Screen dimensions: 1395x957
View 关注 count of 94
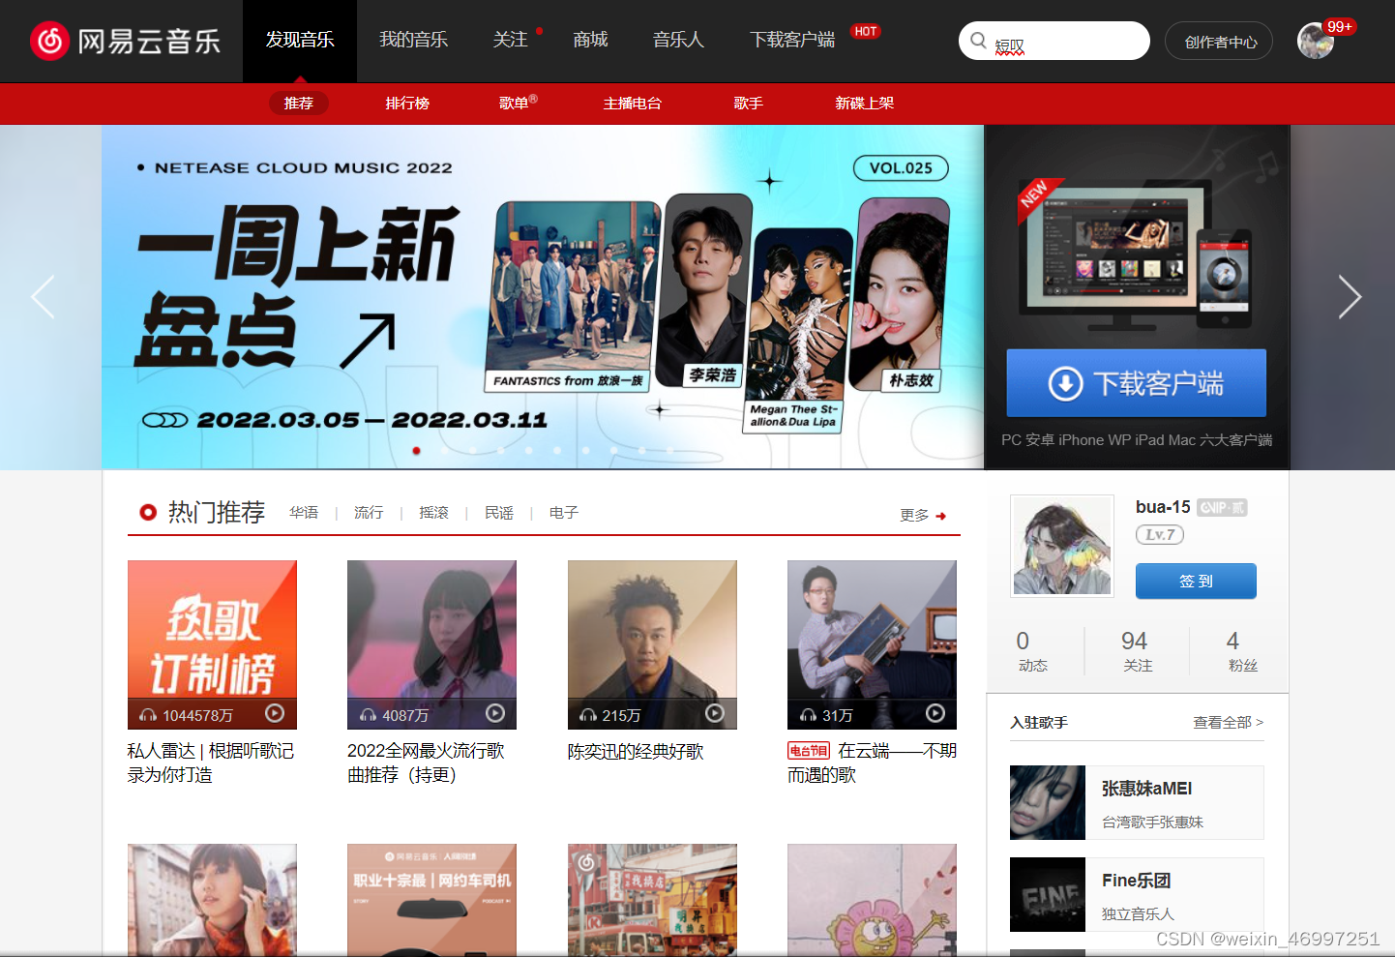[1137, 651]
